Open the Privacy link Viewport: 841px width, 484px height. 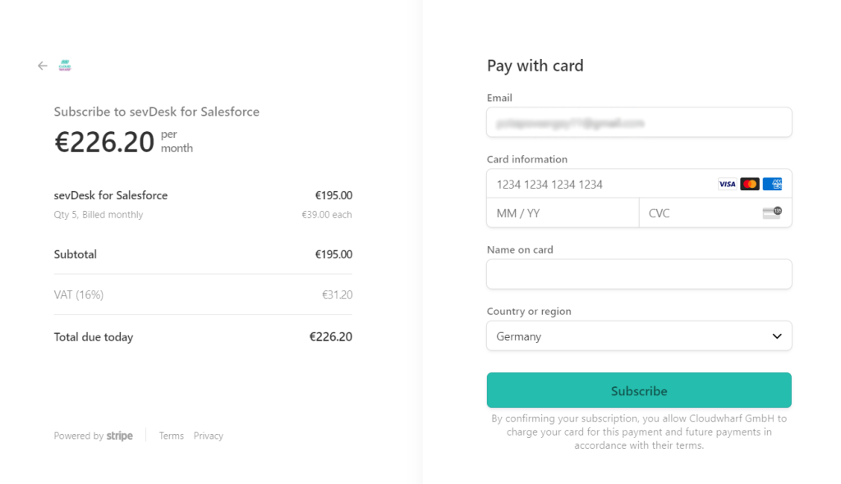[x=209, y=436]
